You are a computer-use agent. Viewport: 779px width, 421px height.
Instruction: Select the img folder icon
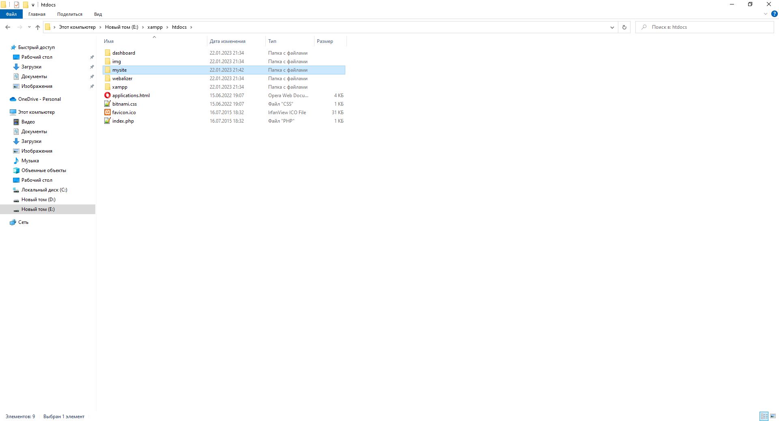point(108,62)
